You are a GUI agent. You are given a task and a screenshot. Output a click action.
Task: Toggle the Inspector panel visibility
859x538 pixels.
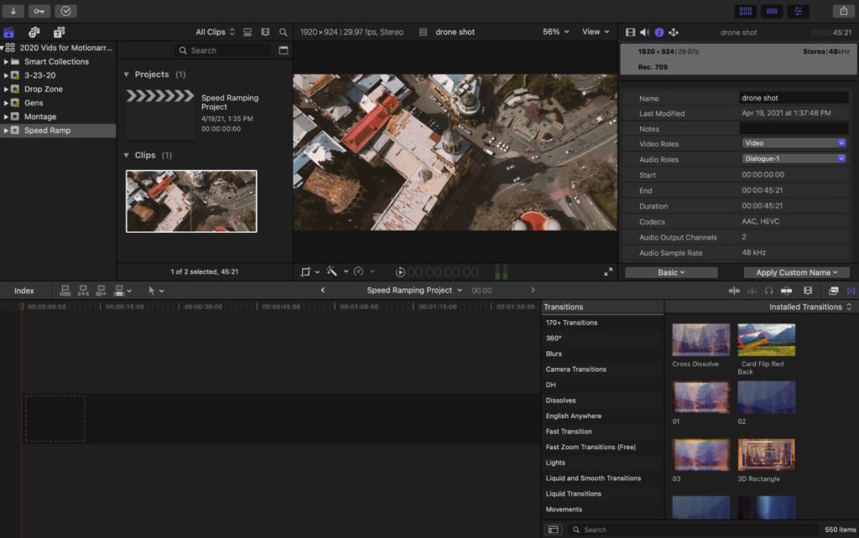pos(798,11)
